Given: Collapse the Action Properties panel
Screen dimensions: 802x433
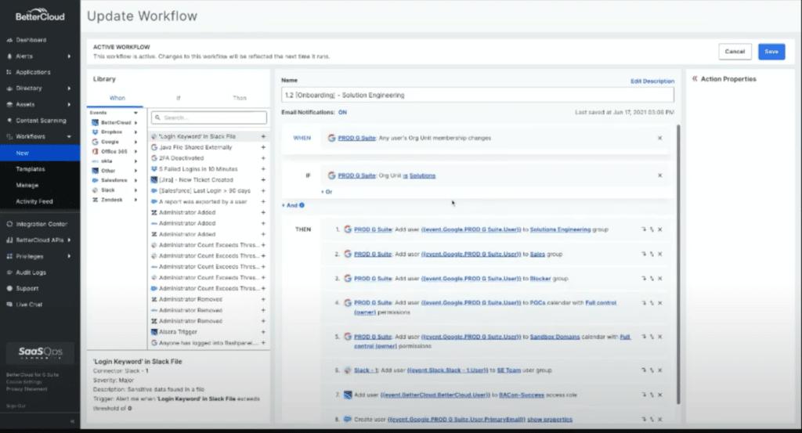Looking at the screenshot, I should tap(695, 79).
